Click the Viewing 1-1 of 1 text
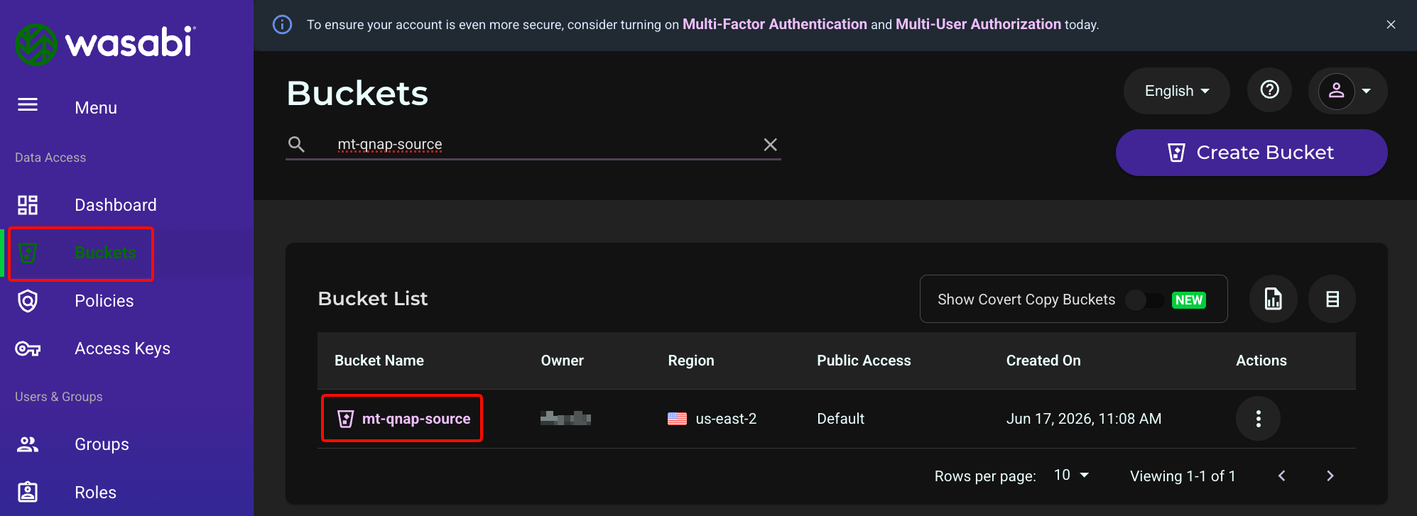This screenshot has height=516, width=1417. 1183,476
